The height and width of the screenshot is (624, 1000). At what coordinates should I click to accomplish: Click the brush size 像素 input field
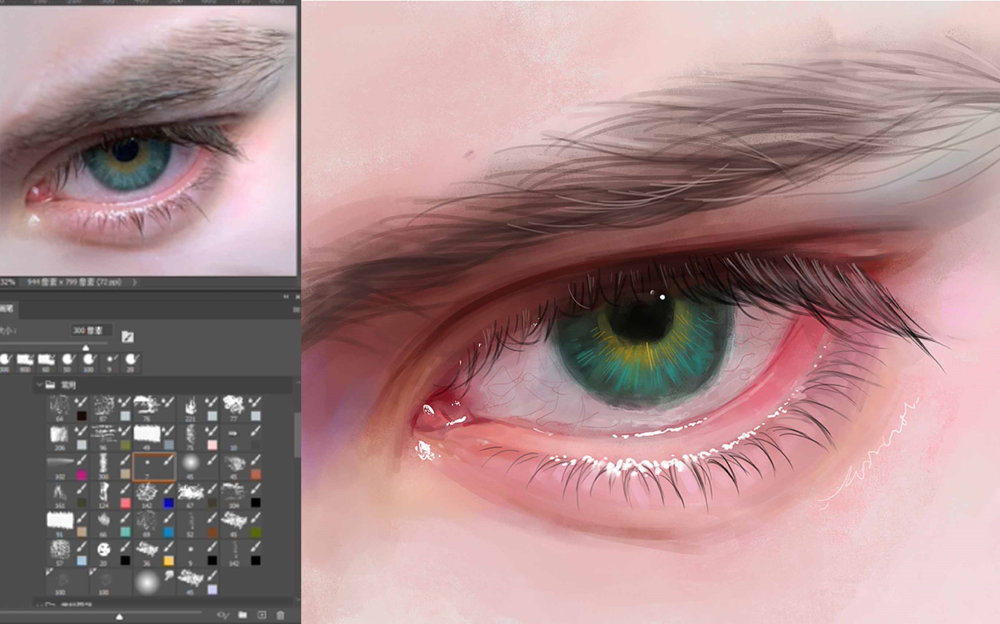(91, 331)
